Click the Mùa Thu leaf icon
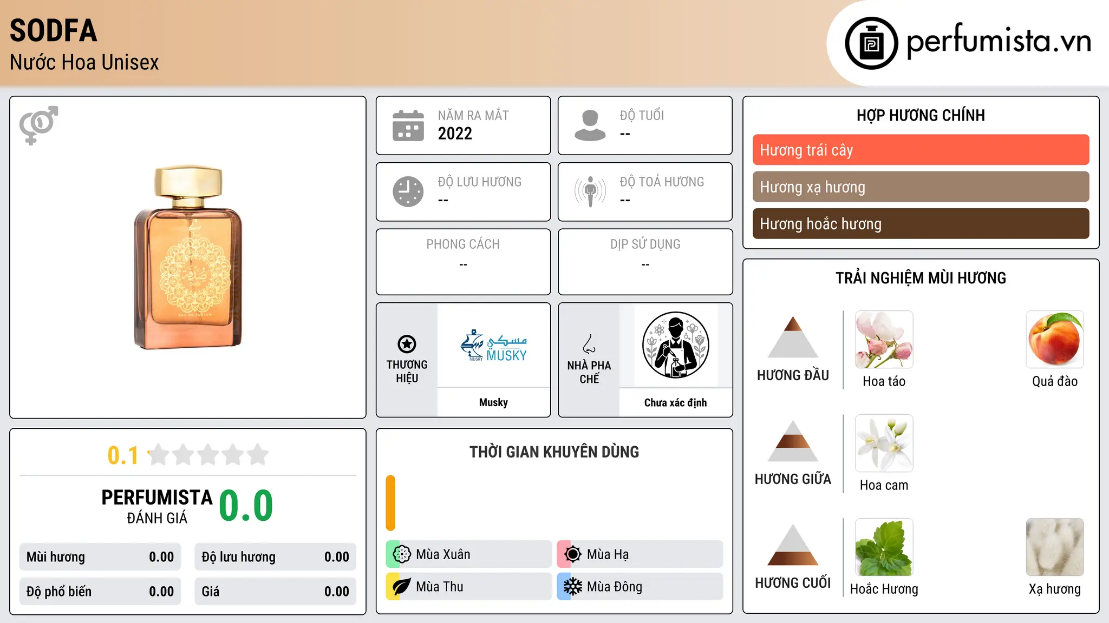The width and height of the screenshot is (1109, 623). click(x=402, y=587)
